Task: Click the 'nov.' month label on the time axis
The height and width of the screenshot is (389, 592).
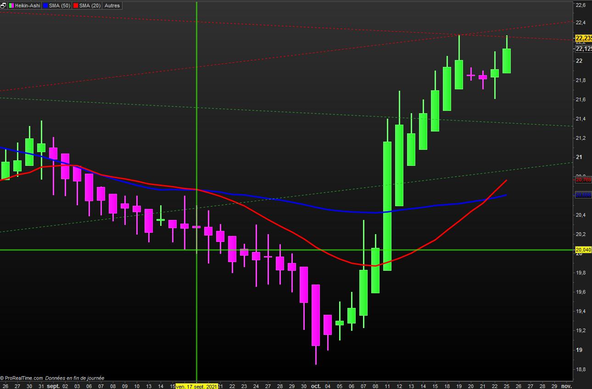Action: 567,386
